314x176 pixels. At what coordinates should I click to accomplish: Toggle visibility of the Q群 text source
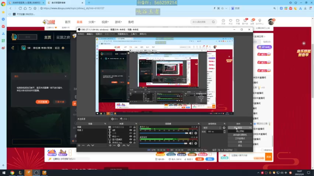click(131, 130)
